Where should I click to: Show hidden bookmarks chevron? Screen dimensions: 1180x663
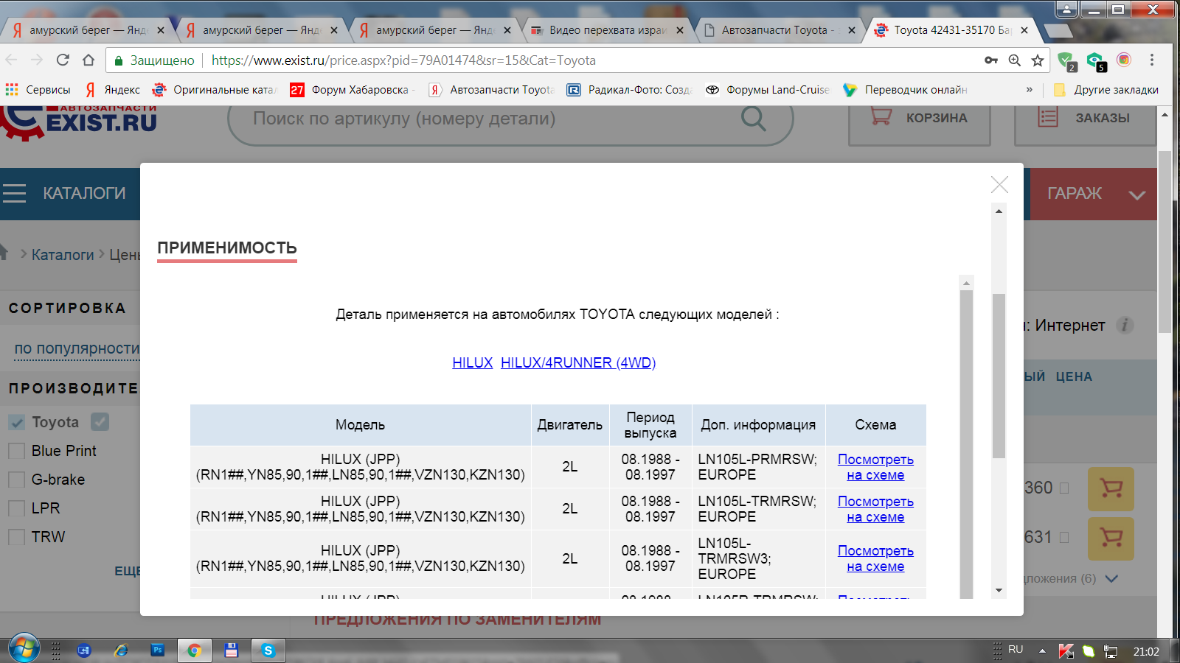(1030, 90)
